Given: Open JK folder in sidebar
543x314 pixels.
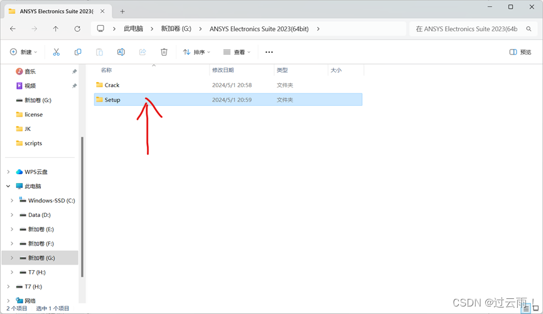Looking at the screenshot, I should (24, 129).
